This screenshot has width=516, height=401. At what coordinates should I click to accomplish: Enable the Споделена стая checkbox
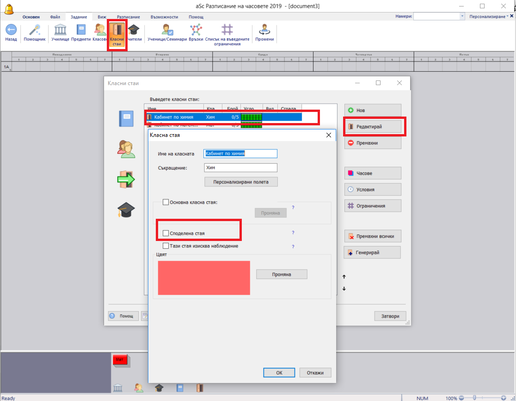point(166,233)
